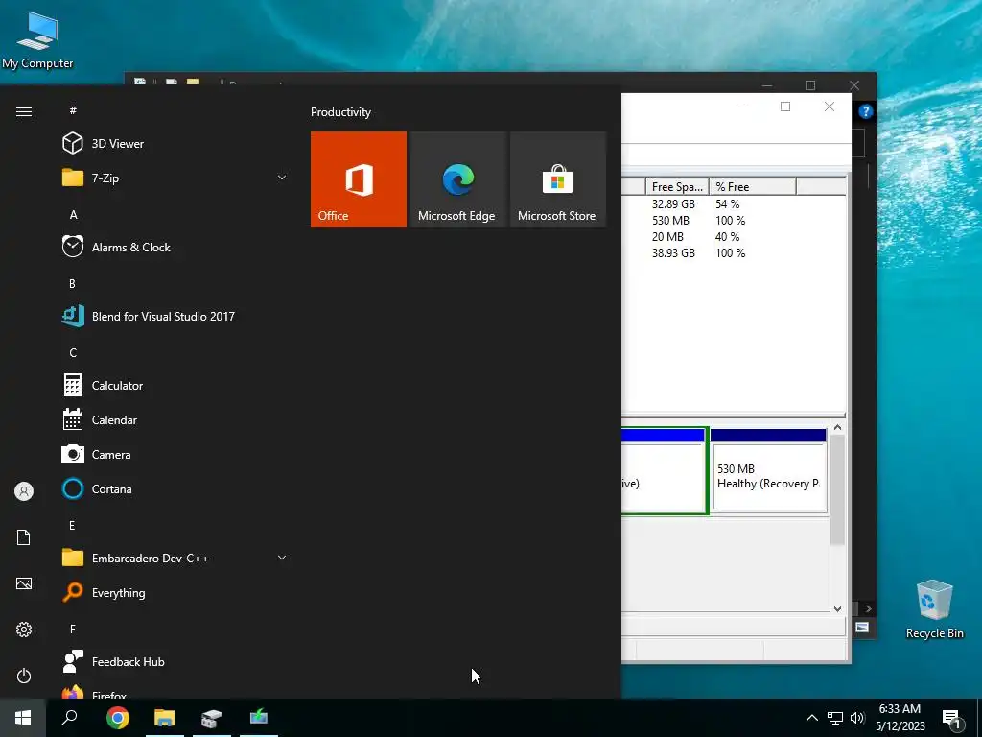Click the Office tile
The height and width of the screenshot is (737, 982).
pos(359,179)
